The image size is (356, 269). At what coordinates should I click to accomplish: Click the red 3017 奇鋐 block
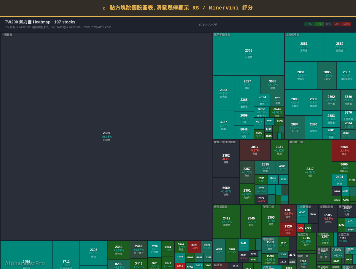tap(255, 150)
